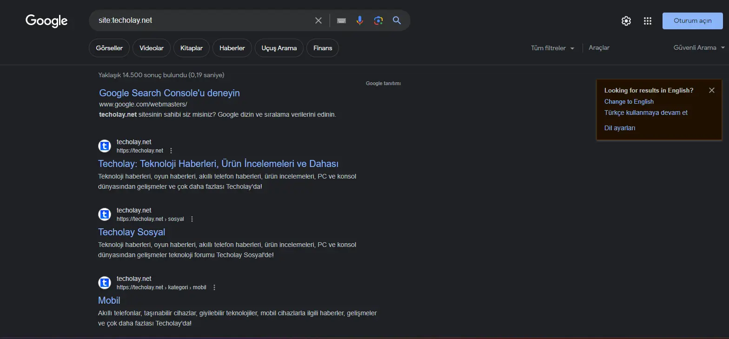Expand the Güvenli Arama dropdown
Image resolution: width=729 pixels, height=339 pixels.
click(x=699, y=47)
